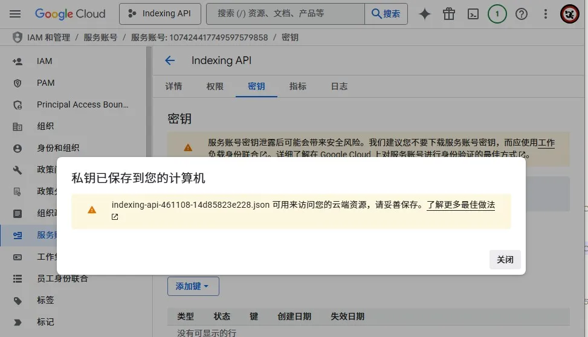Open the 标签 sidebar item
Viewport: 588px width, 337px height.
(45, 300)
